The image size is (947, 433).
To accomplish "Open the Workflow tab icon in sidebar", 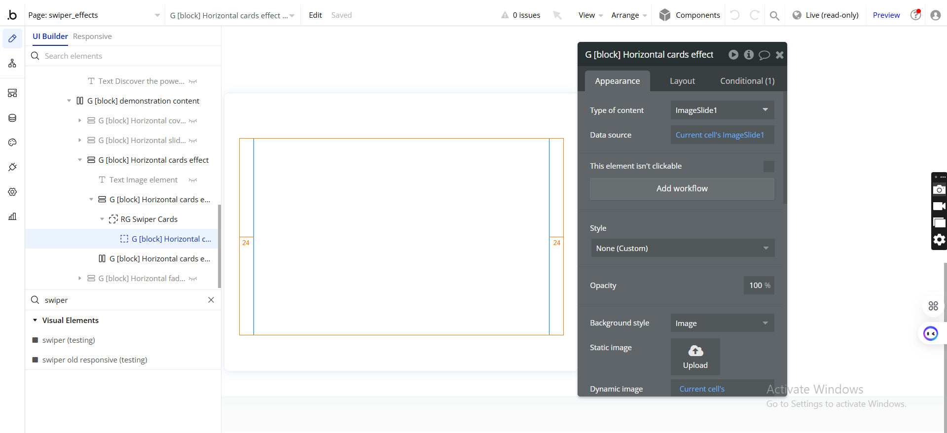I will 12,63.
